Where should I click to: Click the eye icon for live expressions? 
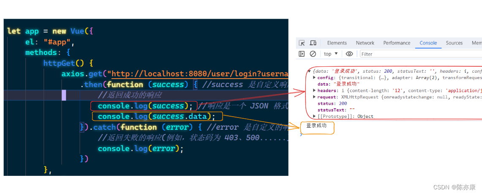coord(349,54)
